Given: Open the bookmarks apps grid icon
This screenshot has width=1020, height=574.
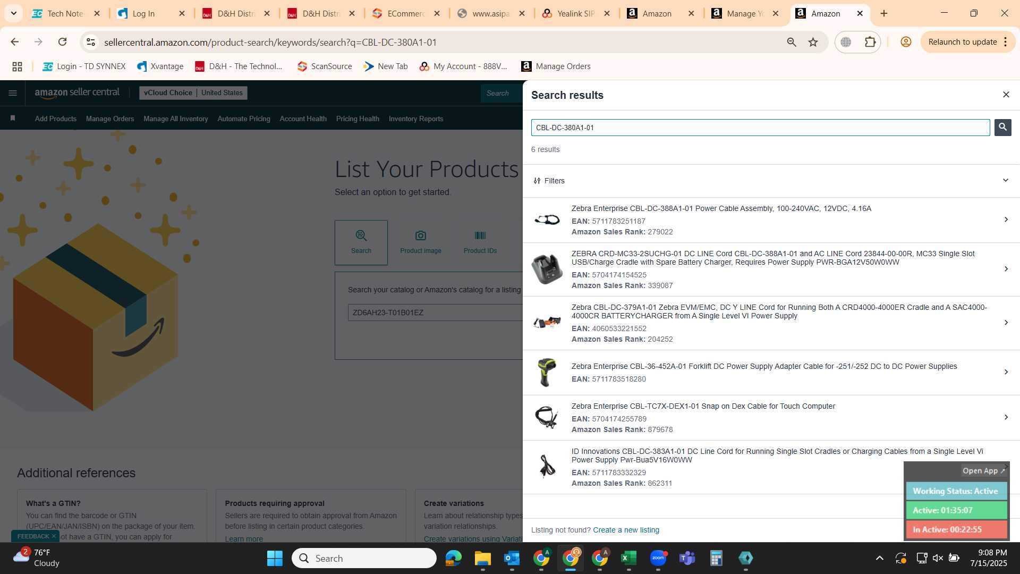Looking at the screenshot, I should [17, 66].
